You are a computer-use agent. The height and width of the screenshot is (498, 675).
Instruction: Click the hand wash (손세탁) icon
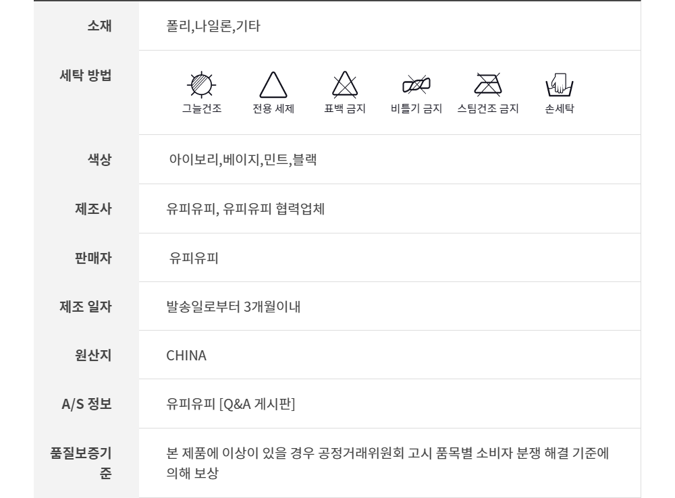click(559, 84)
